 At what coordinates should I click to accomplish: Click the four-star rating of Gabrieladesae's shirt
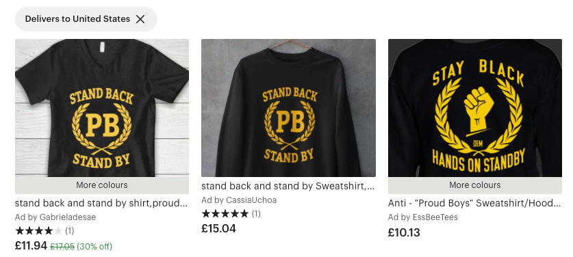click(x=39, y=231)
